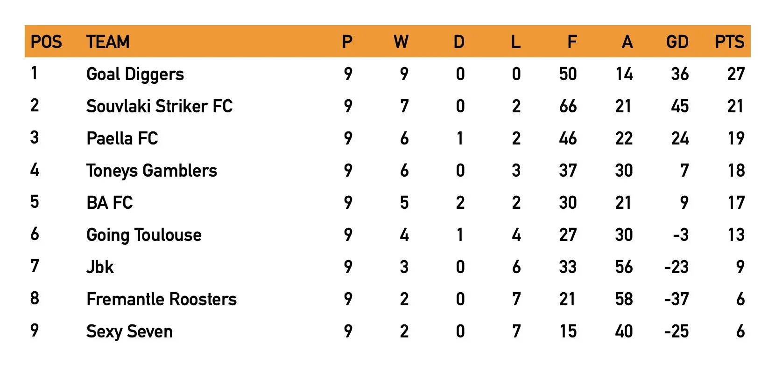Click Jbk's 56 goals against value
The image size is (775, 371).
coord(624,267)
